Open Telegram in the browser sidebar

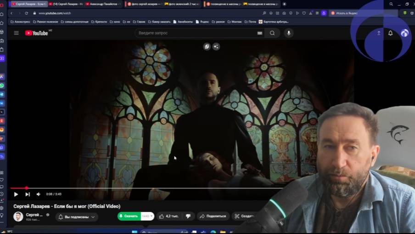2,94
